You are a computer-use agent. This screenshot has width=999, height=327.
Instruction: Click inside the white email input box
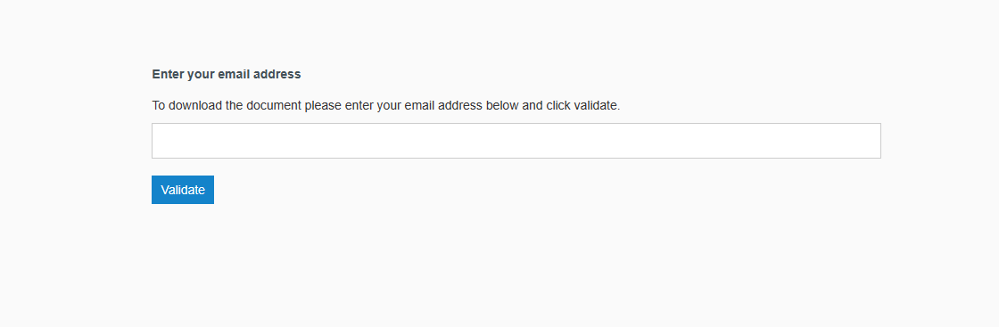[516, 141]
